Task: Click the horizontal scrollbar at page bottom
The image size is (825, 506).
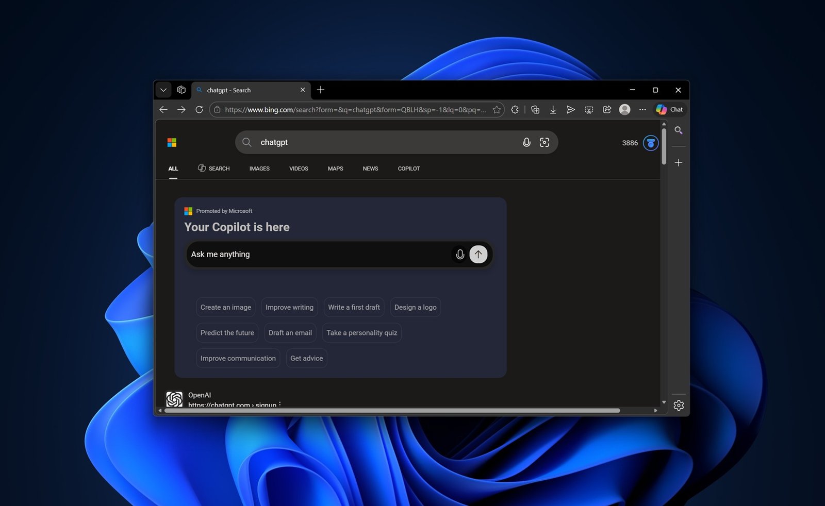Action: point(392,411)
